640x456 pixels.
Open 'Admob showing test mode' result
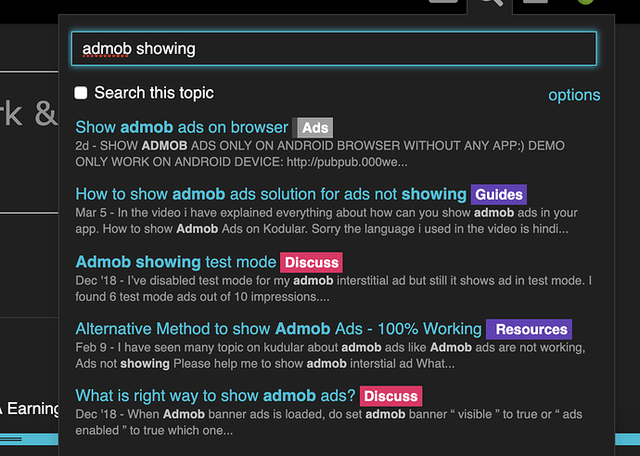[176, 262]
